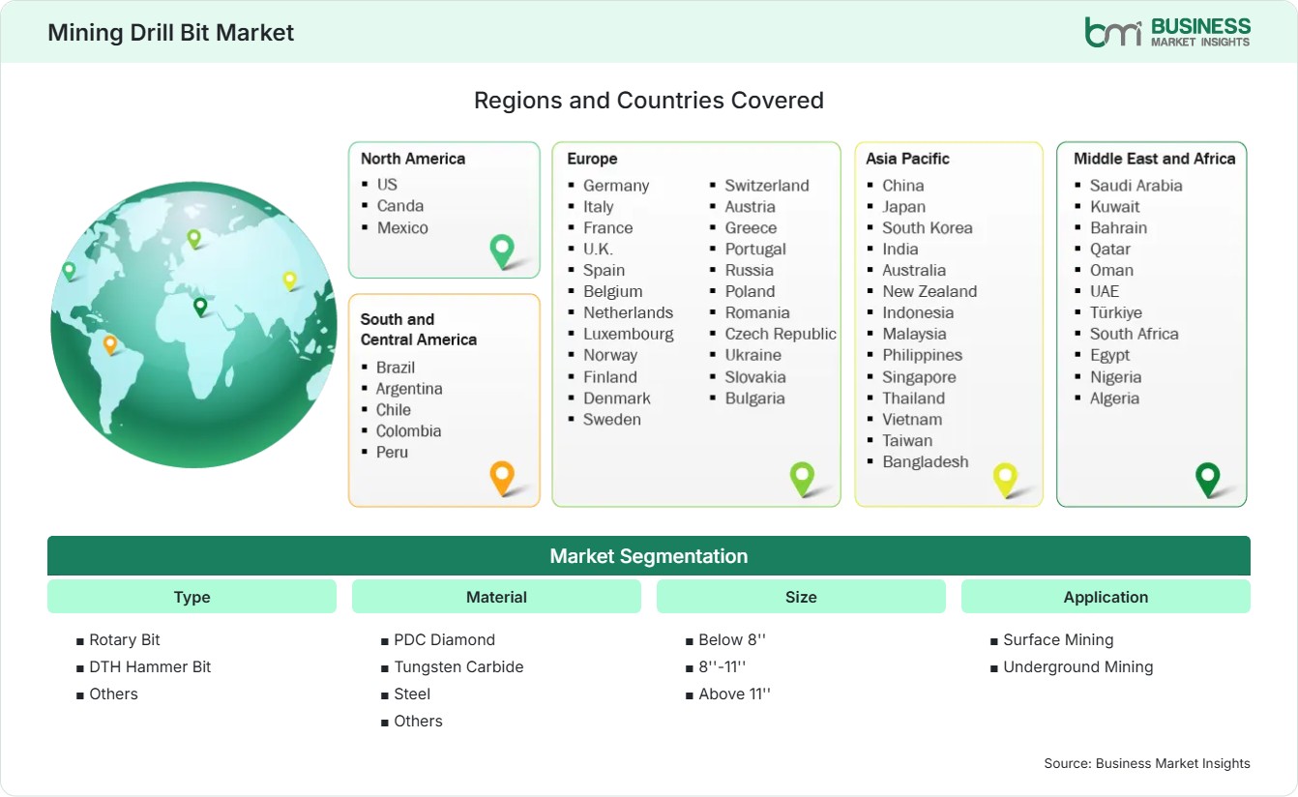Click the Europe heading

(x=592, y=159)
